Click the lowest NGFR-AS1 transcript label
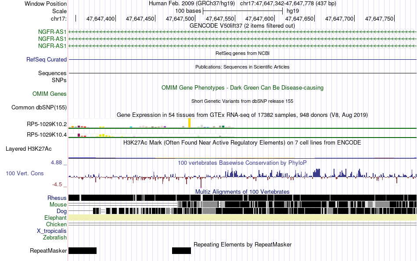The width and height of the screenshot is (417, 261). click(52, 46)
